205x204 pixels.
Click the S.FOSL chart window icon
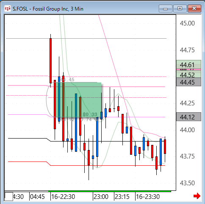pos(8,8)
